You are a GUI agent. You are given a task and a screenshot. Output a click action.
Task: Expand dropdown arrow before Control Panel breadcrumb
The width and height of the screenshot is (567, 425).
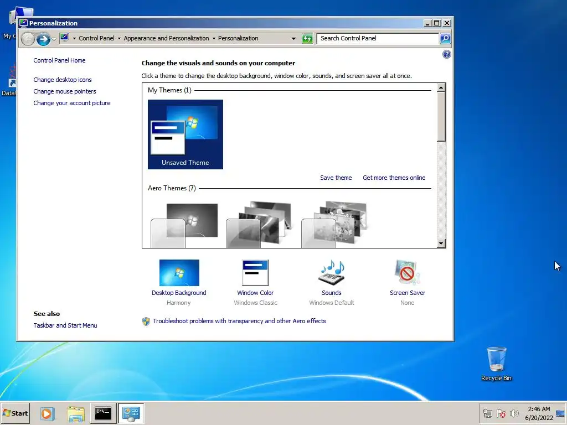pyautogui.click(x=75, y=38)
